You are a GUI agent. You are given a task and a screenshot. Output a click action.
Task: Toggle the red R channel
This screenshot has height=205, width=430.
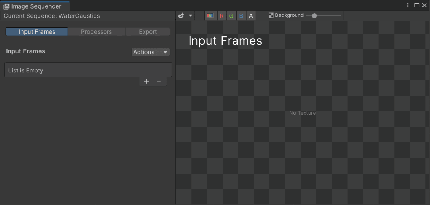coord(221,16)
